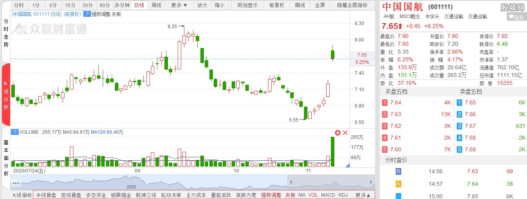The image size is (527, 199).
Task: Switch to the 分时 chart tab
Action: (18, 5)
